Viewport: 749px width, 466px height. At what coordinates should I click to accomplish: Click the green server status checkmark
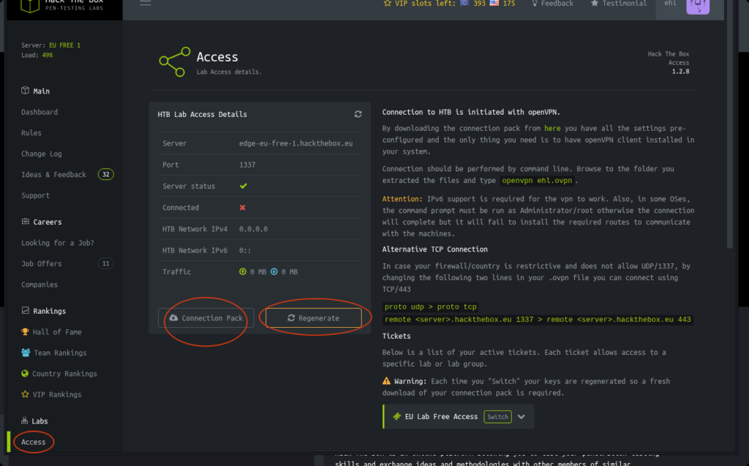point(243,187)
